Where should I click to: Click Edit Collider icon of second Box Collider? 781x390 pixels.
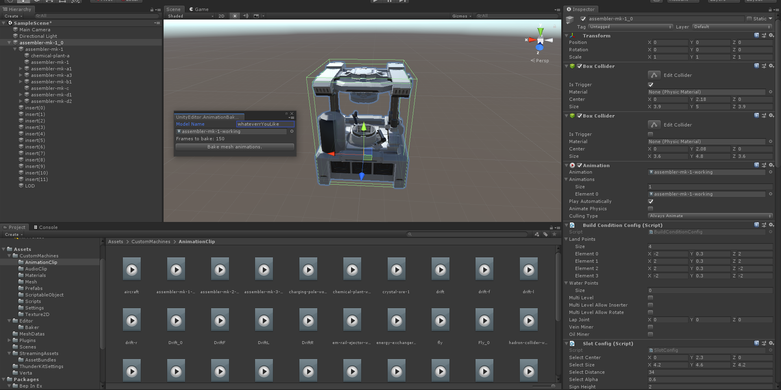coord(654,124)
